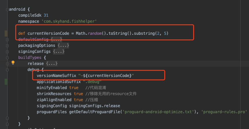Image resolution: width=249 pixels, height=129 pixels.
Task: Click the signingConfigs.release reference
Action: [95, 106]
